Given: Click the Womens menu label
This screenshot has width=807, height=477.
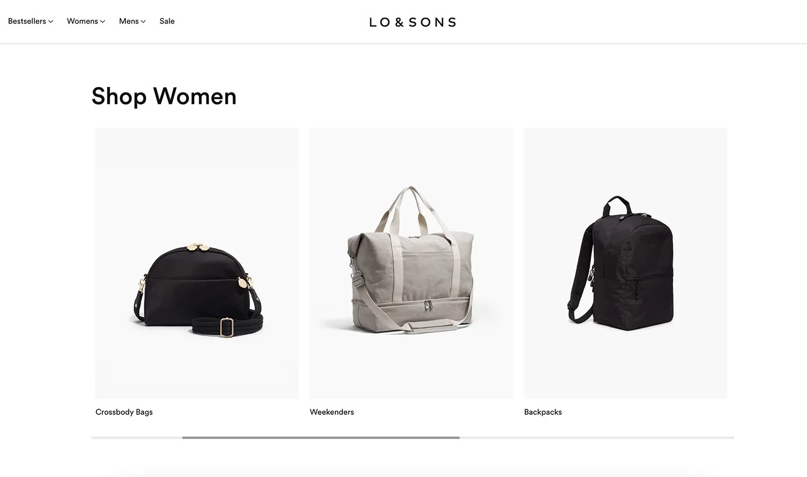Looking at the screenshot, I should coord(82,21).
